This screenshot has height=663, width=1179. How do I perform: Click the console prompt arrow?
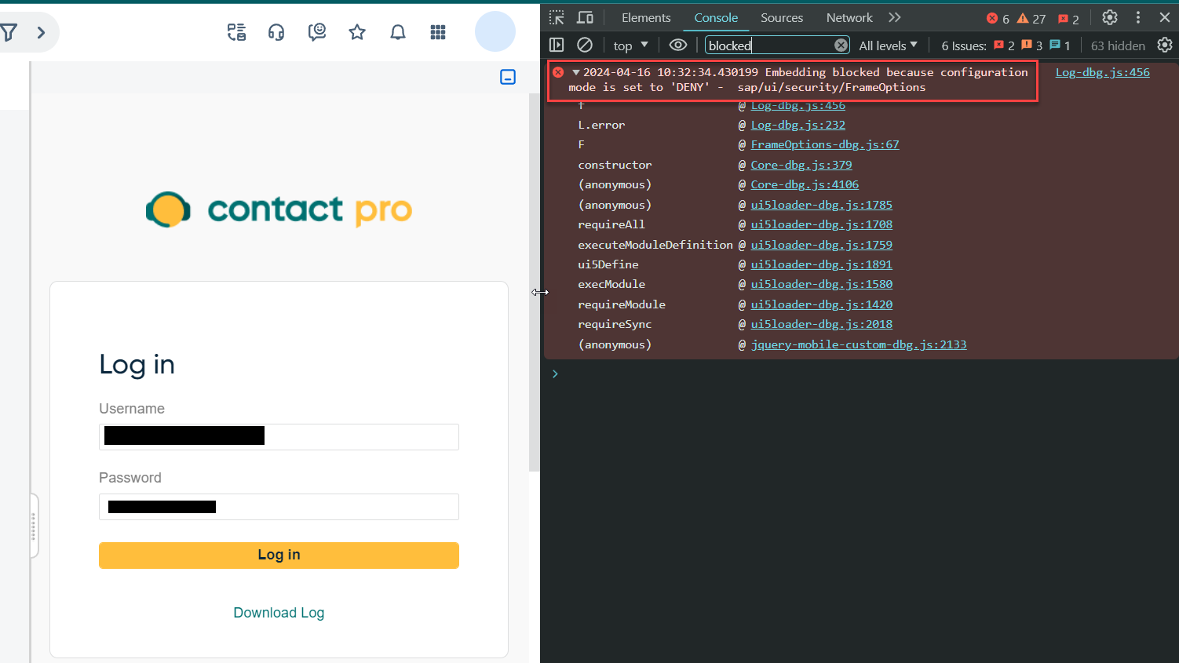point(555,373)
